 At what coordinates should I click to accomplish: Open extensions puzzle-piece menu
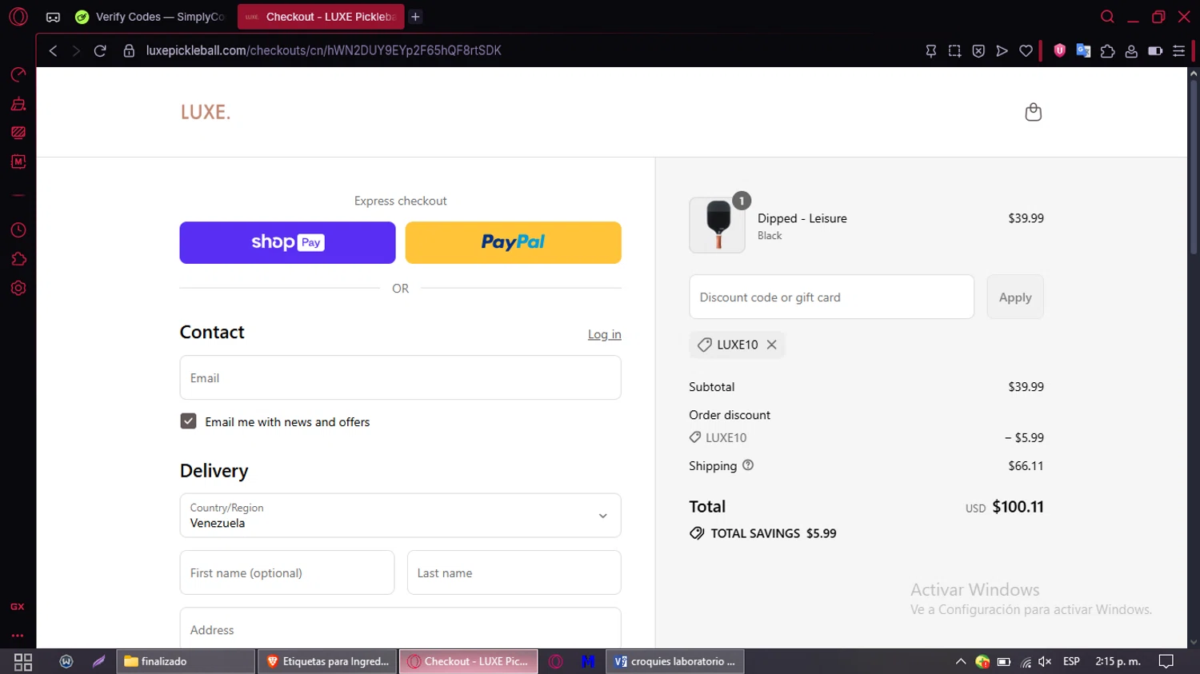point(1107,50)
